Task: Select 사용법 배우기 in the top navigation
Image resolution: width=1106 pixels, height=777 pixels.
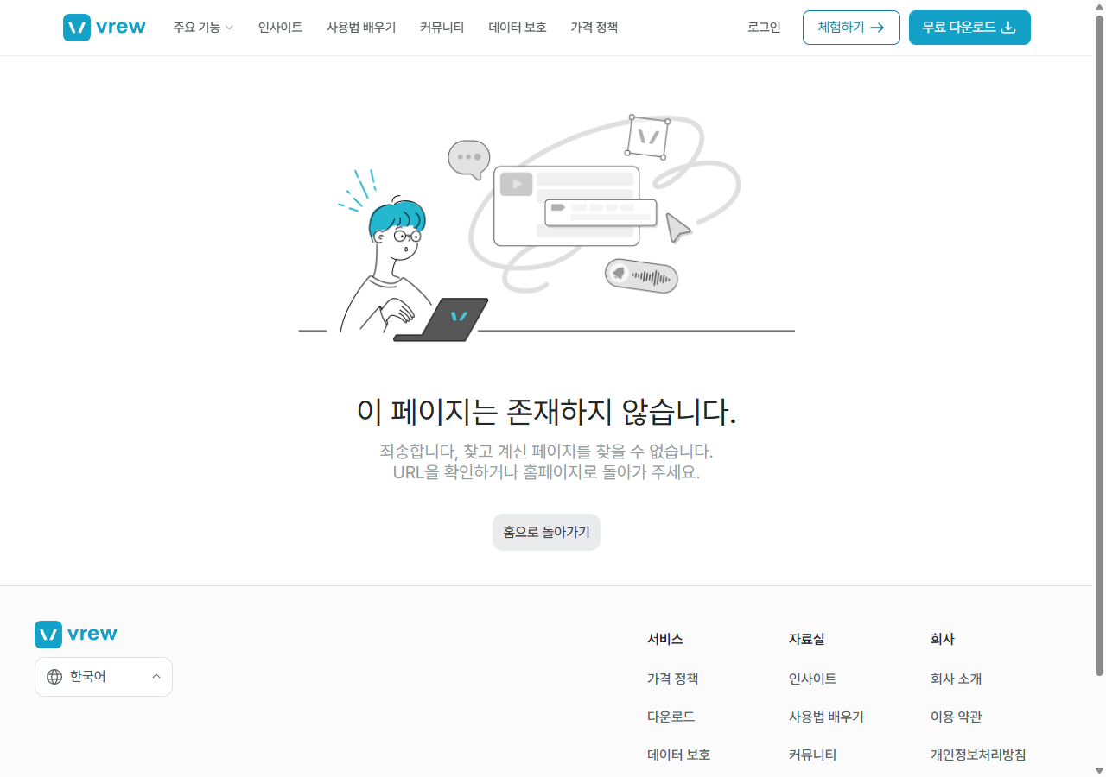Action: pos(361,27)
